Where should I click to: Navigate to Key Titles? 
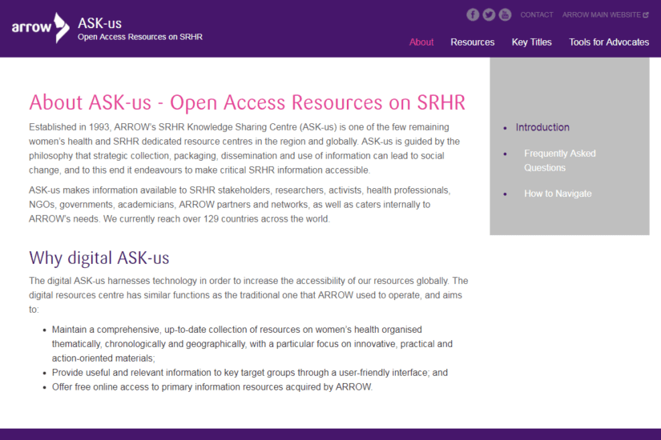click(532, 42)
